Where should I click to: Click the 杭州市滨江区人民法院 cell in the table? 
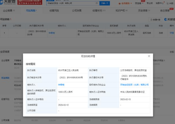tap(131, 33)
